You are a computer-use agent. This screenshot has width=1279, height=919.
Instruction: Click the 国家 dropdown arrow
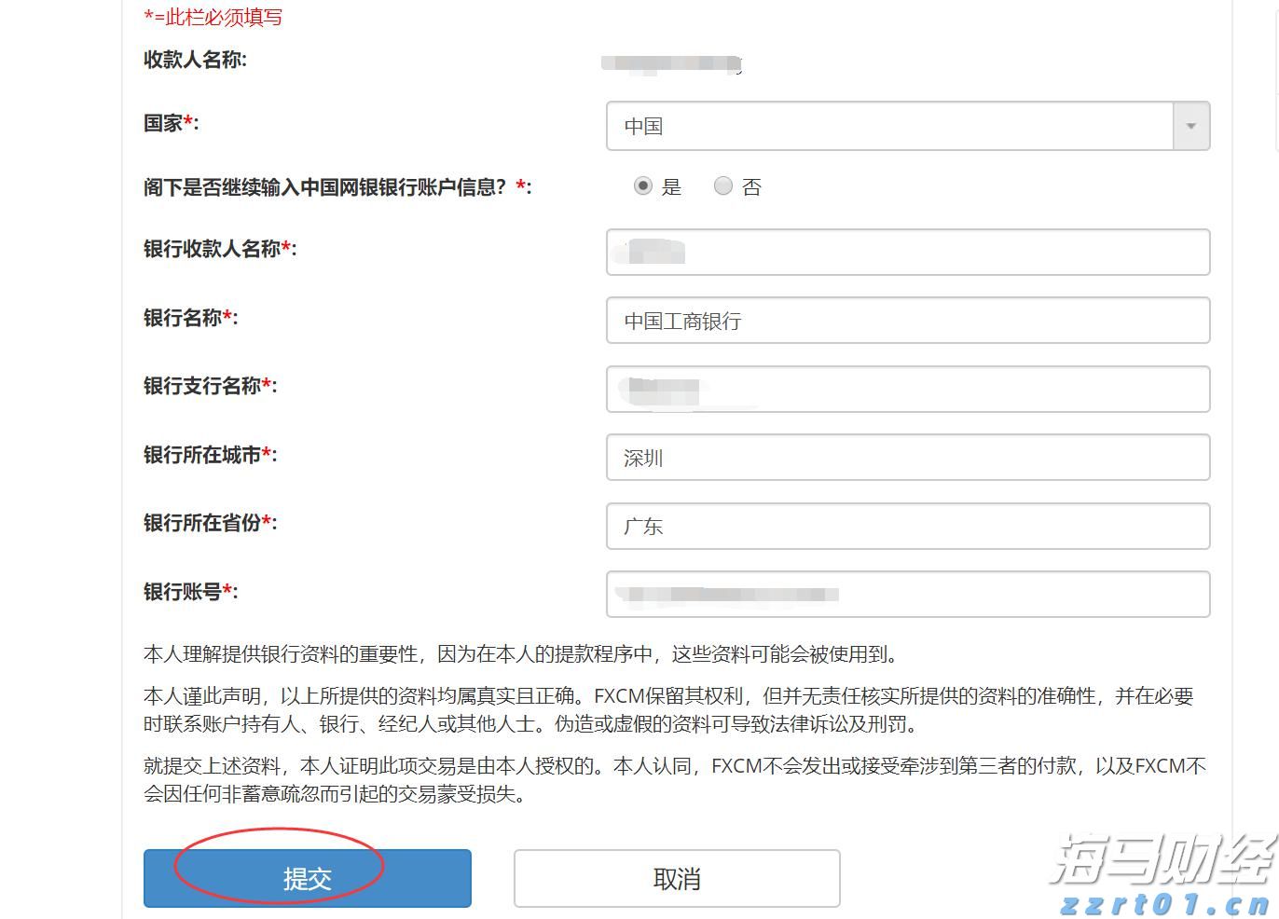pyautogui.click(x=1190, y=125)
